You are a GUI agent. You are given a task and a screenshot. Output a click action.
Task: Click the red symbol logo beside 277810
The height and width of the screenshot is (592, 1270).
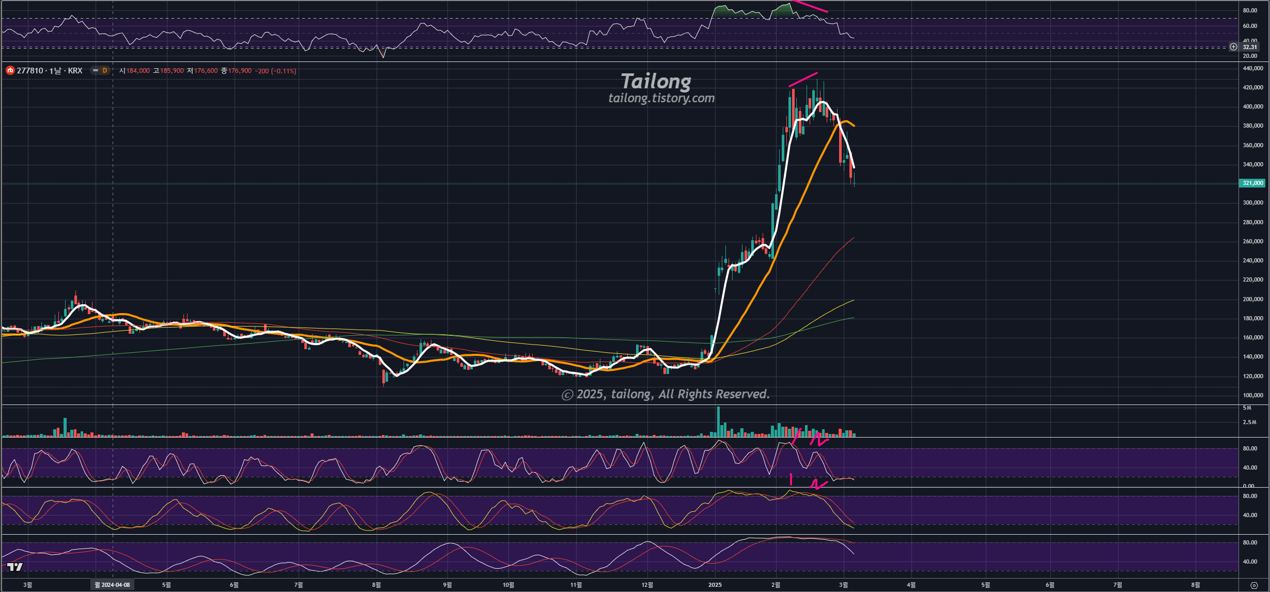10,70
